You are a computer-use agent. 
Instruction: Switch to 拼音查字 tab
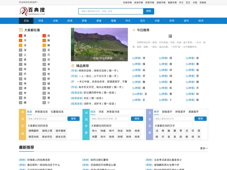pyautogui.click(x=180, y=111)
